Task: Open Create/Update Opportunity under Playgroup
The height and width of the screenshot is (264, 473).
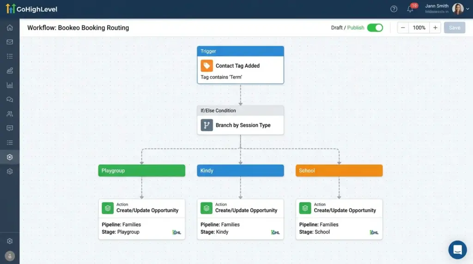Action: tap(147, 210)
